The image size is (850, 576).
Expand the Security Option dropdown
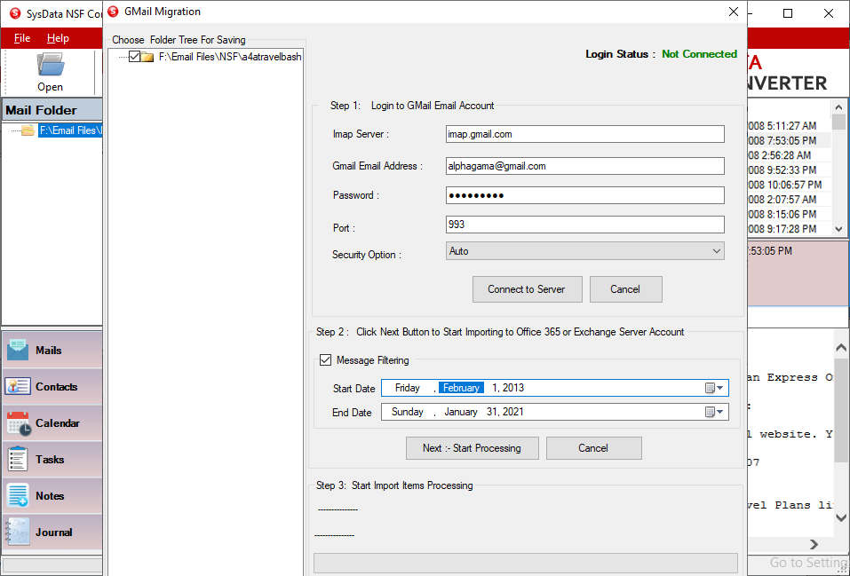716,251
